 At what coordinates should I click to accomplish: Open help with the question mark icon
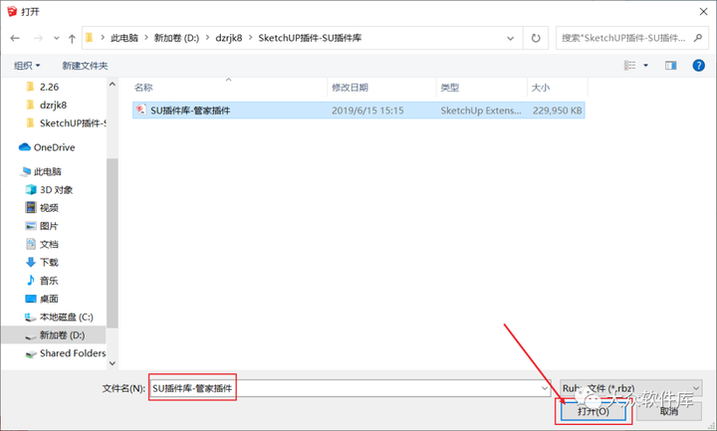699,66
